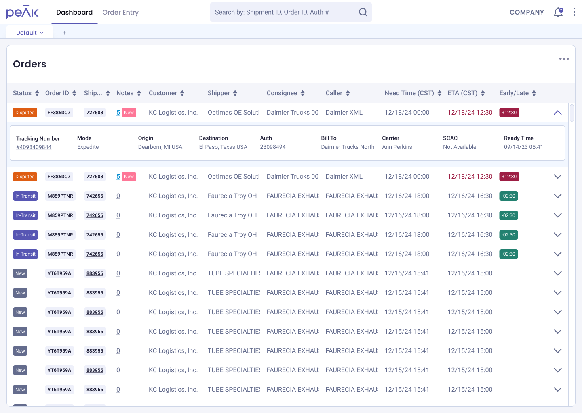Image resolution: width=582 pixels, height=413 pixels.
Task: Click the search magnifier icon
Action: tap(363, 12)
